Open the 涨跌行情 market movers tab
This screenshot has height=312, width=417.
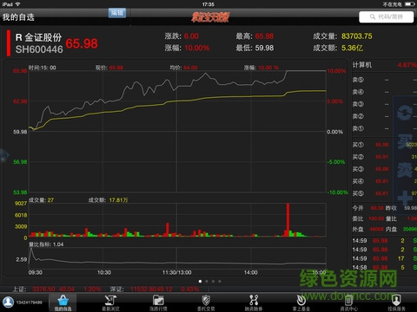point(158,302)
